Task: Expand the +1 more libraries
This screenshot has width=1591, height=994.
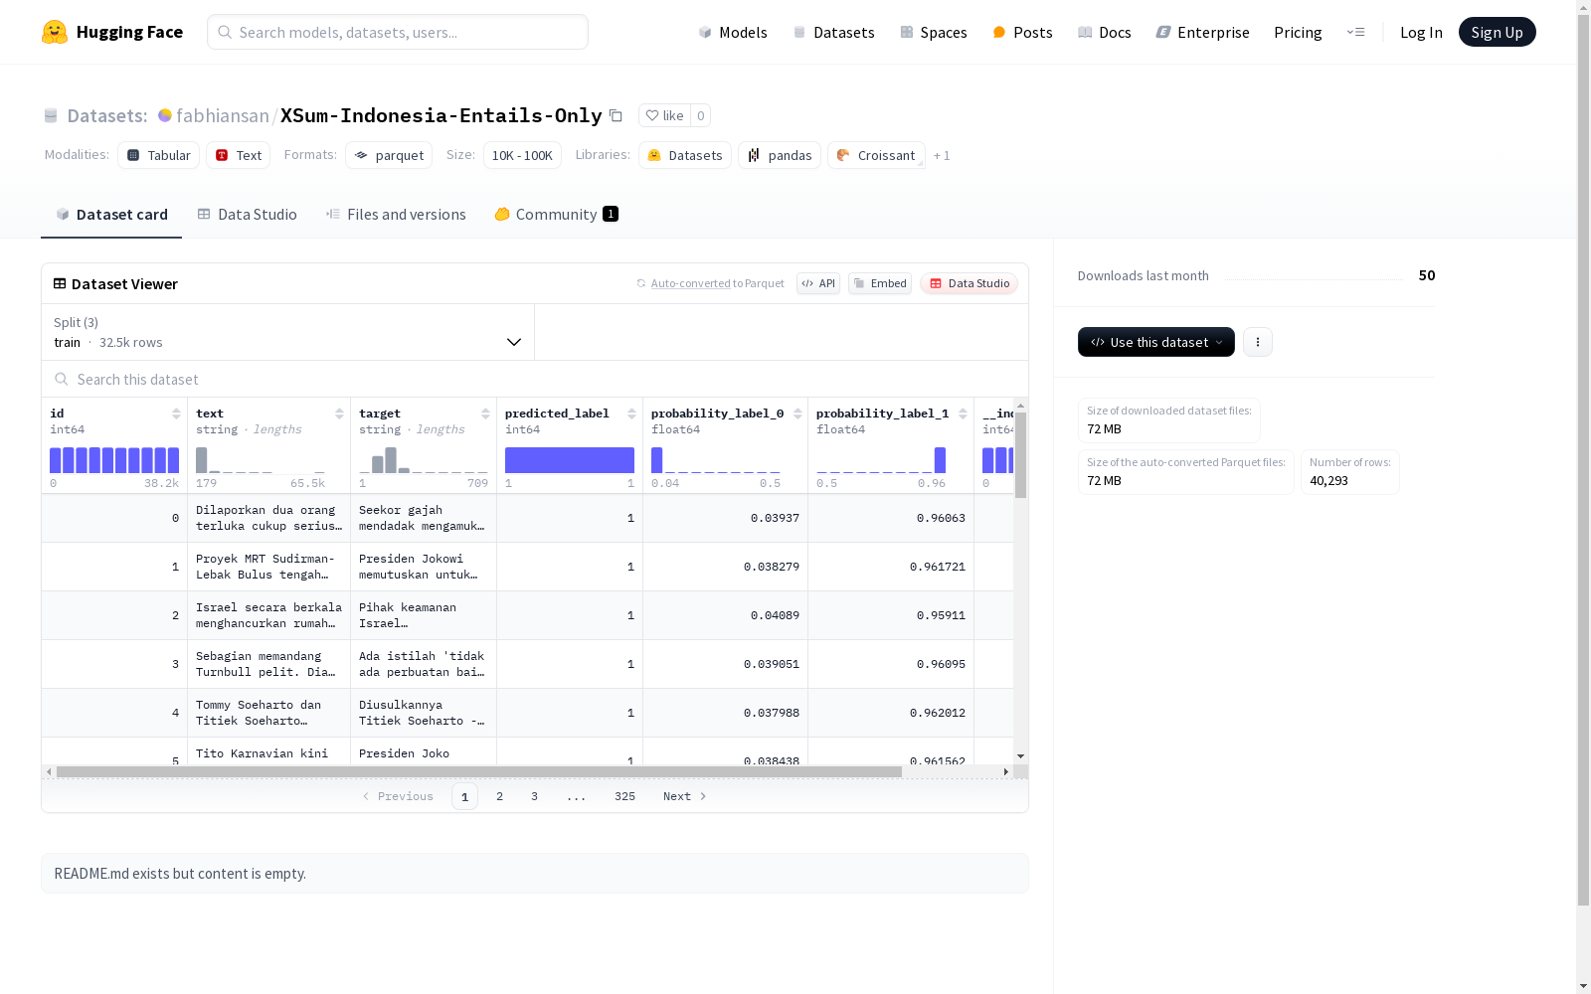Action: (942, 155)
